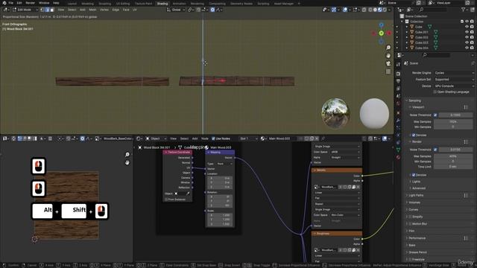Viewport: 477px width, 268px height.
Task: Open Slot 1 dropdown in node editor
Action: 248,138
